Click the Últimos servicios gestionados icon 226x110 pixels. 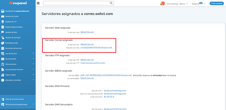3,105
